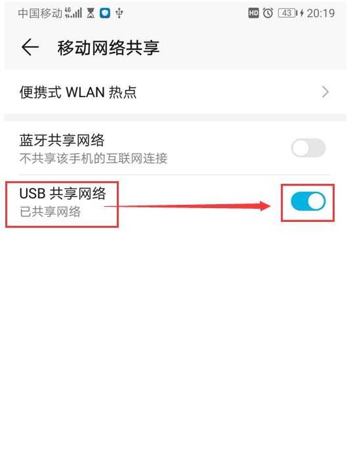
Task: Tap the 已共享网络 status text
Action: click(x=50, y=211)
